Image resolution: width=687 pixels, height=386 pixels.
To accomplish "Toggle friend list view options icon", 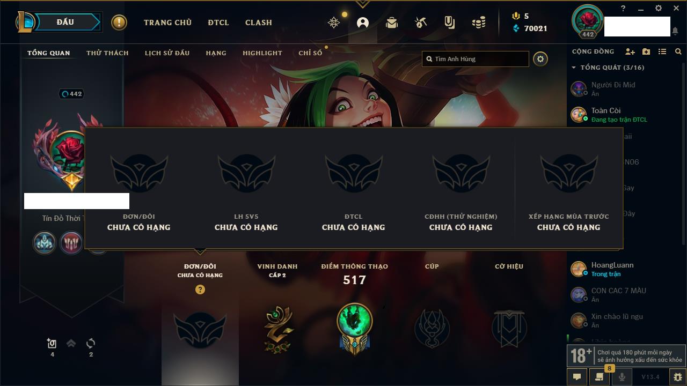I will 662,51.
